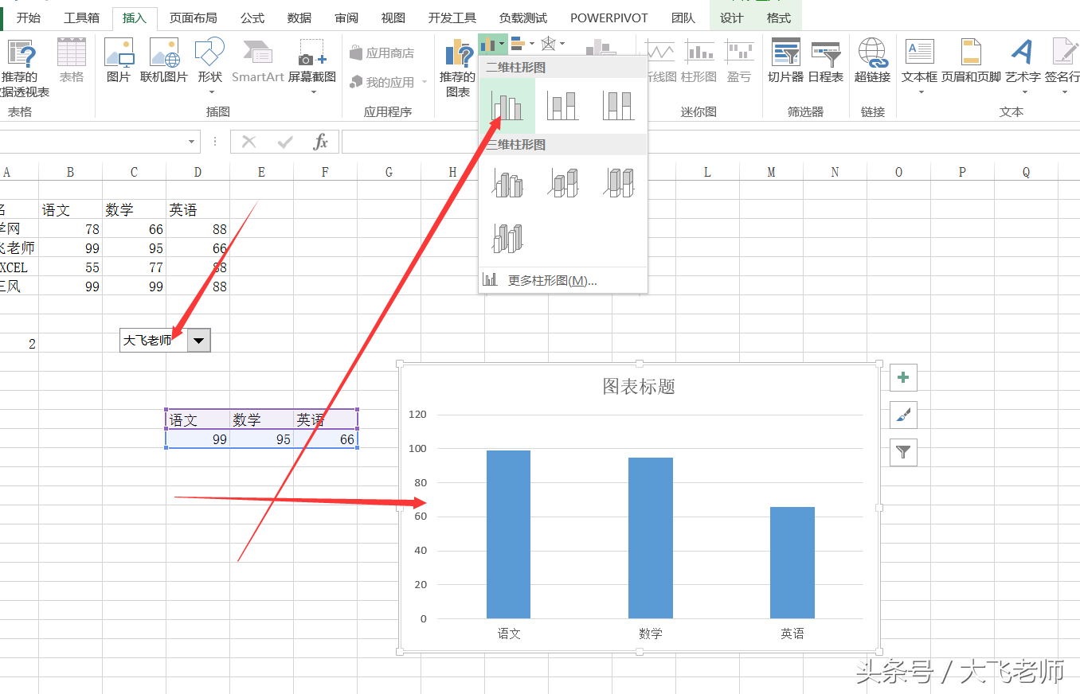Viewport: 1080px width, 694px height.
Task: Insert a 盈亏 win/loss sparkline
Action: point(739,60)
